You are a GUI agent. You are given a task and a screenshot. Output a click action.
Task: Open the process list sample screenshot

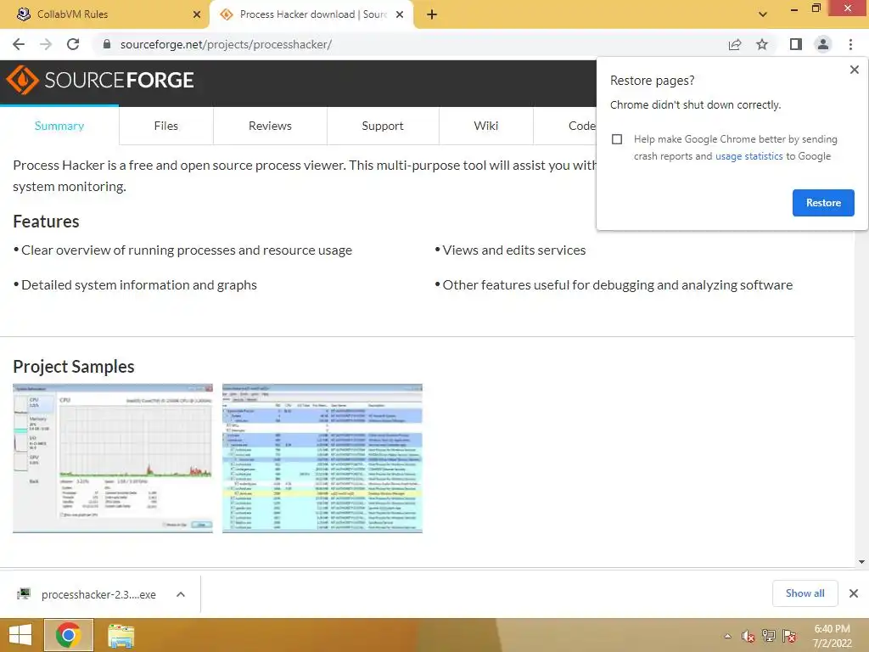pos(322,458)
